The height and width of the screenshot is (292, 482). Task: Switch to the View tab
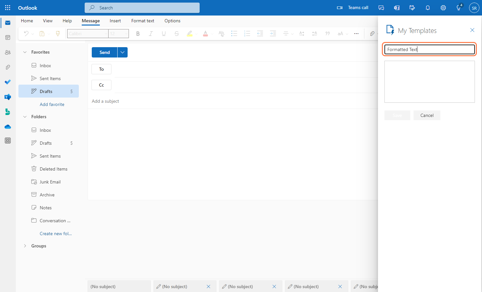(47, 21)
